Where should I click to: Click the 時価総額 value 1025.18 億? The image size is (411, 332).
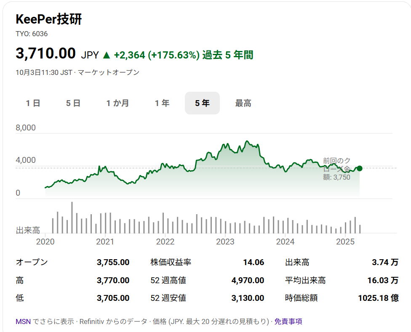click(378, 298)
